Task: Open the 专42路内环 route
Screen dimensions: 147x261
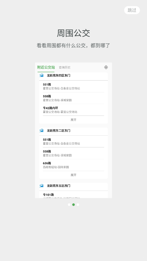Action: tap(73, 110)
